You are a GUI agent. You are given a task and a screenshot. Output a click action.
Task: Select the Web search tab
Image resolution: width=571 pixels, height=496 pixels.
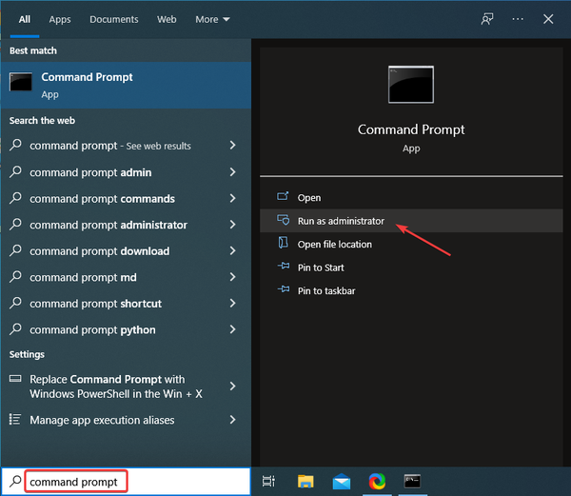[167, 19]
